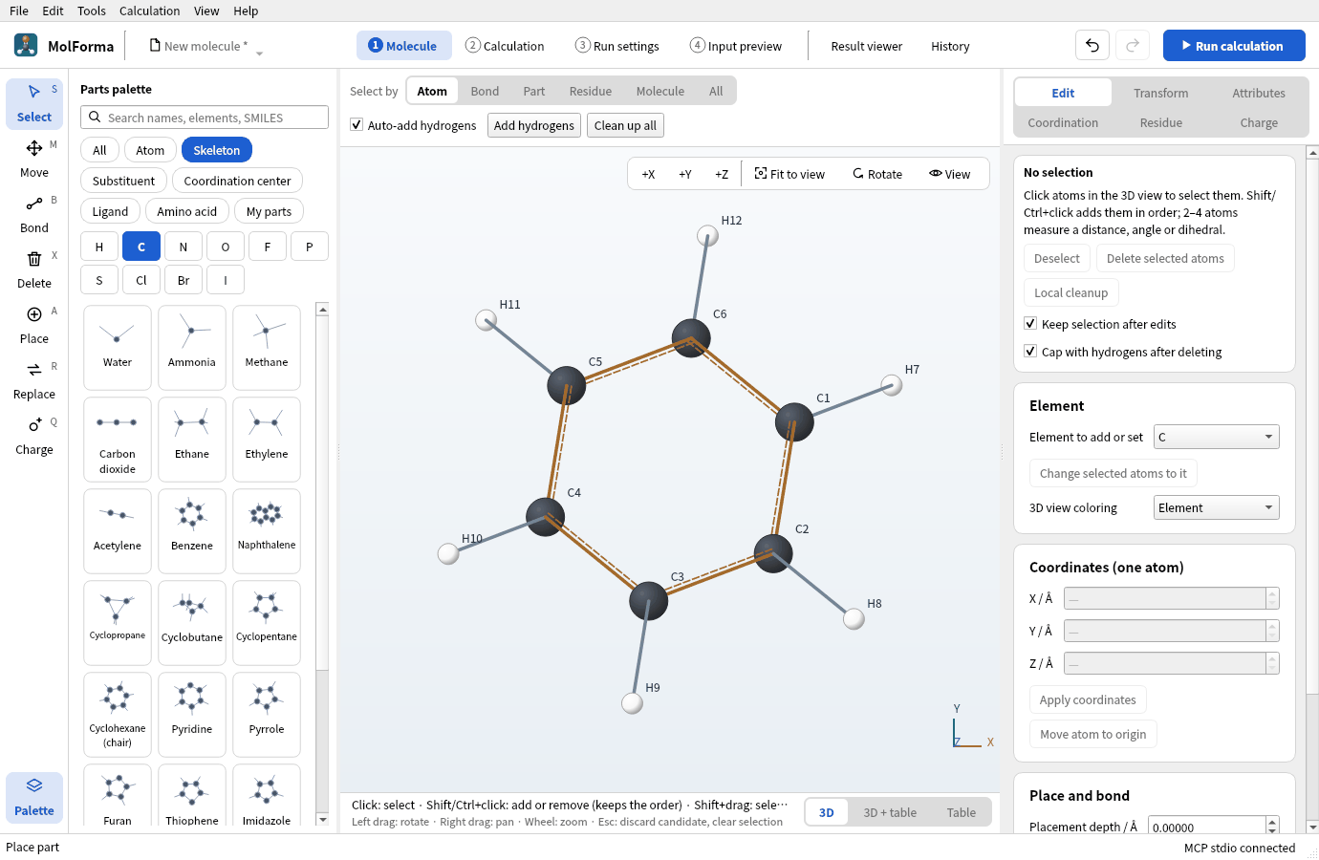Open the View eye menu
The width and height of the screenshot is (1319, 860).
[x=949, y=174]
